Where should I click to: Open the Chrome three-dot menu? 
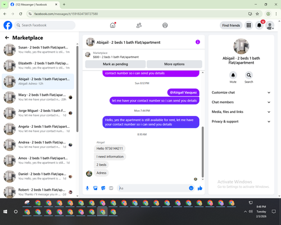pyautogui.click(x=276, y=14)
